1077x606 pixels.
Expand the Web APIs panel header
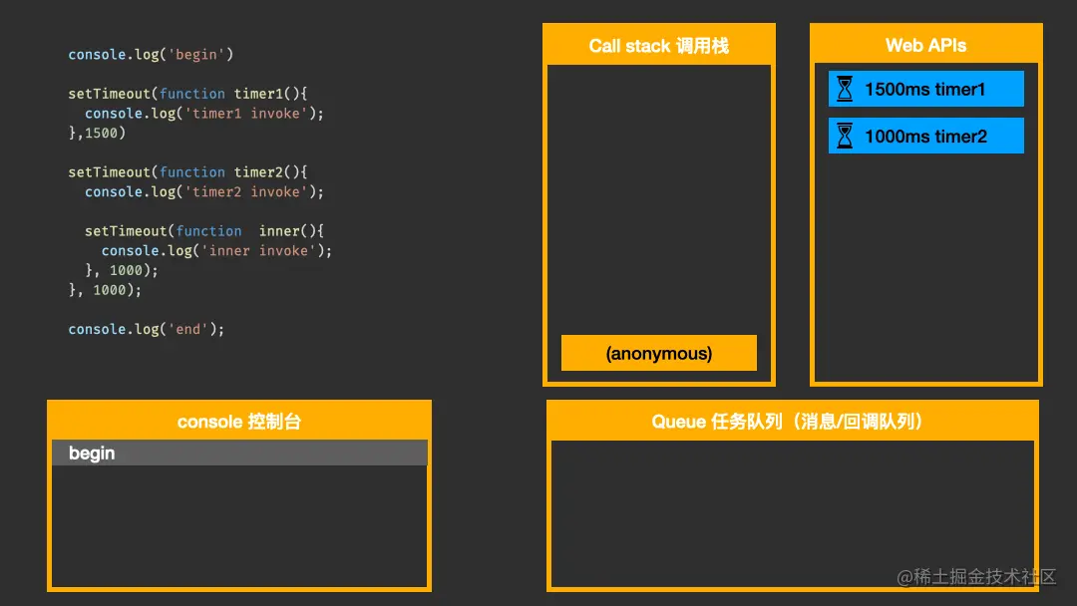click(925, 44)
